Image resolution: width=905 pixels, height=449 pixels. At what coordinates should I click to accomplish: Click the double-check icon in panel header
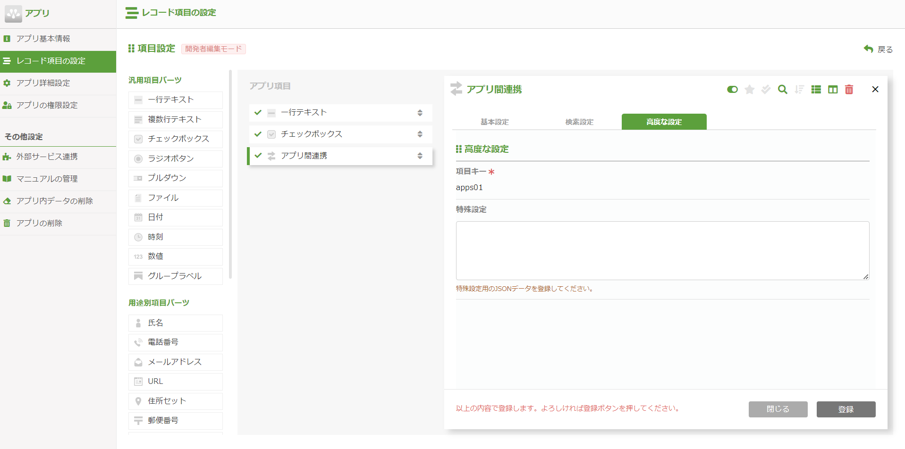pos(766,89)
